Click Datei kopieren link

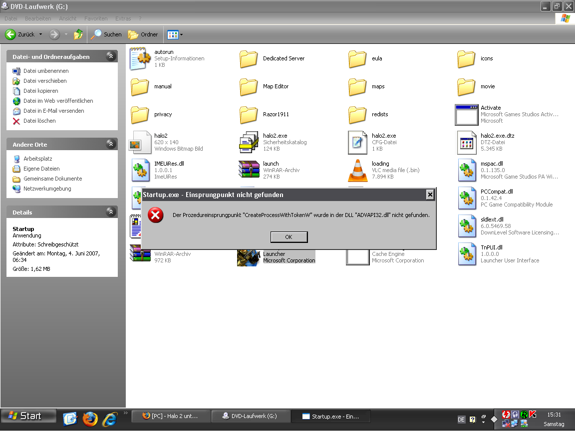point(41,90)
